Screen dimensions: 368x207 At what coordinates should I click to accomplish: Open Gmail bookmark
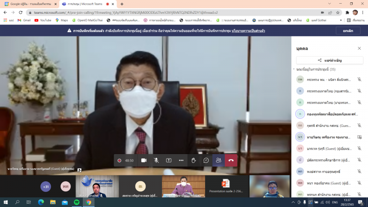click(24, 20)
